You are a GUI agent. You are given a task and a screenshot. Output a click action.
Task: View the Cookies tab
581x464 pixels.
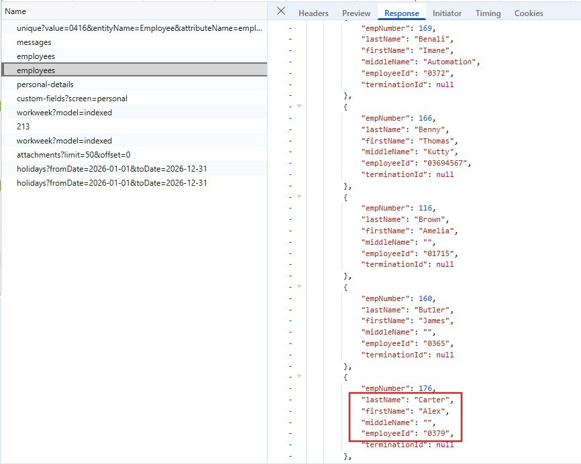[x=529, y=13]
